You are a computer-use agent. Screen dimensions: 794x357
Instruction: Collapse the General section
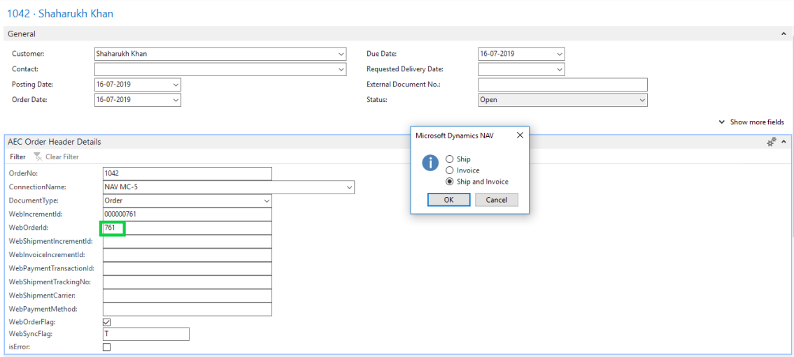click(x=783, y=34)
